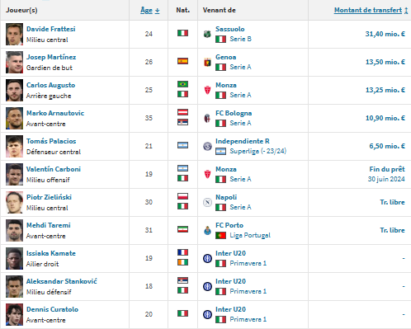Viewport: 411px width, 329px height.
Task: Click Mehdi Taremi's Iran flag icon
Action: 182,229
